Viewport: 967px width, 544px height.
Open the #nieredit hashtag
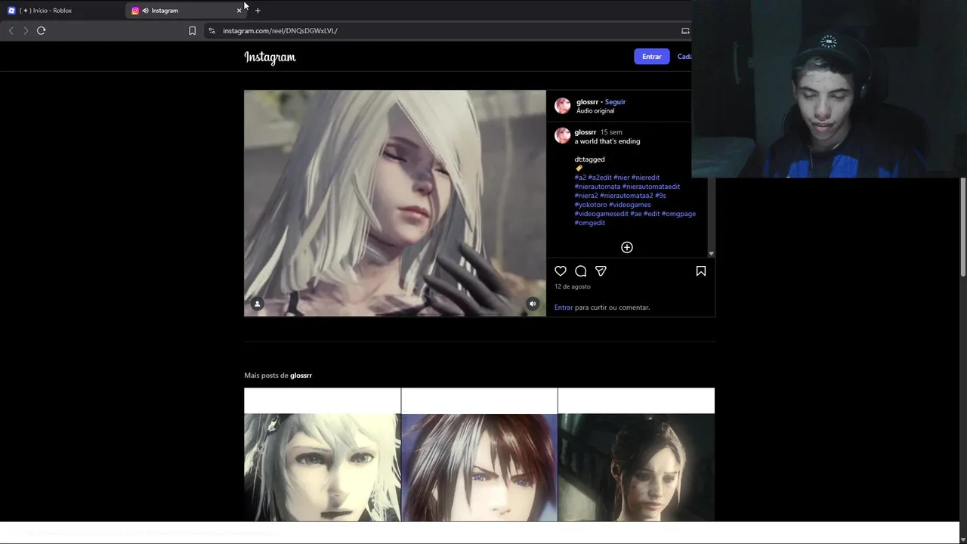[x=645, y=178]
